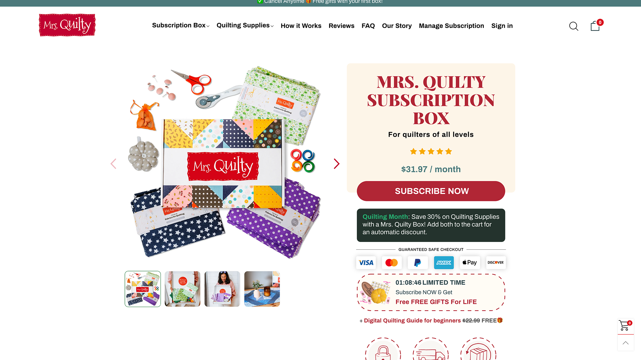This screenshot has height=360, width=641.
Task: Open the How it Works page
Action: click(301, 26)
